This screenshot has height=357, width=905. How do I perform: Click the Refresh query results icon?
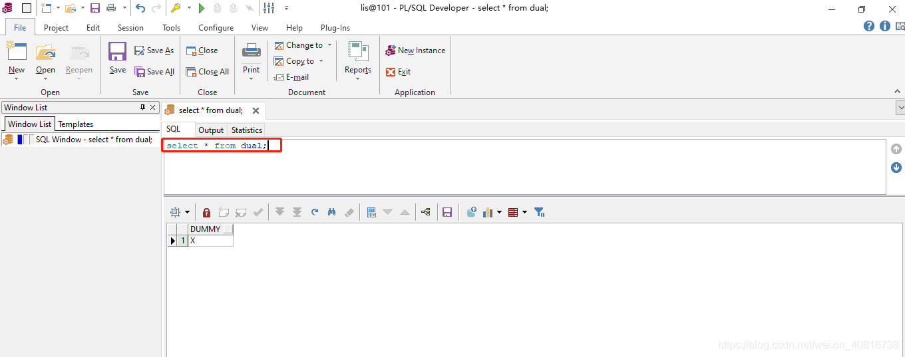pyautogui.click(x=315, y=212)
